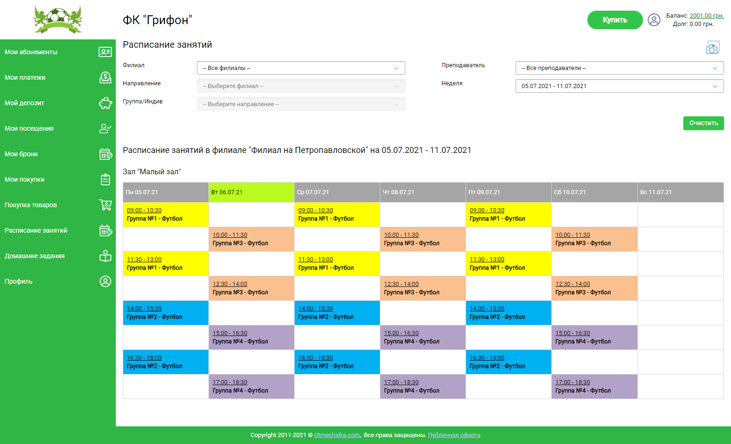Open the Публичная оферта footer link
The height and width of the screenshot is (444, 731).
(x=454, y=435)
